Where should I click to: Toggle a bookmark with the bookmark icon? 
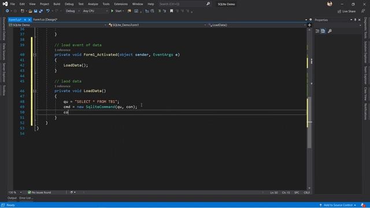tap(172, 11)
